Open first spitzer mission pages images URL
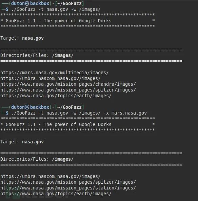 coord(68,90)
